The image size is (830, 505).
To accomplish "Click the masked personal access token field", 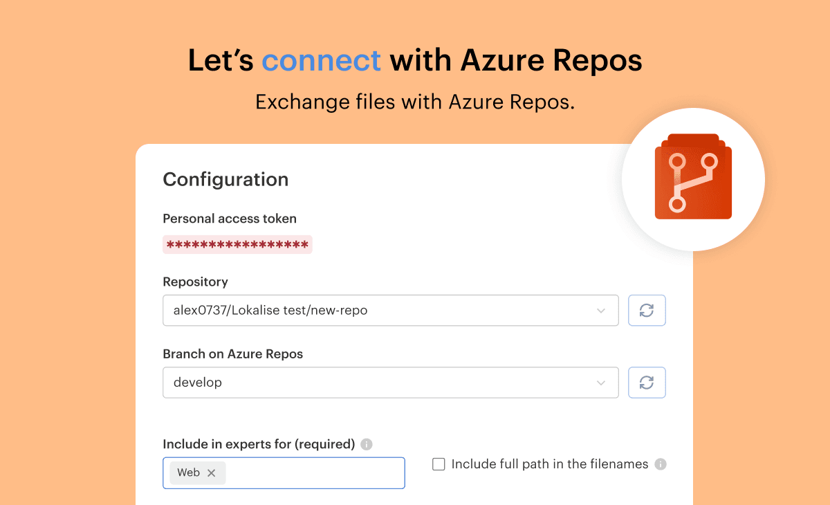I will (237, 244).
